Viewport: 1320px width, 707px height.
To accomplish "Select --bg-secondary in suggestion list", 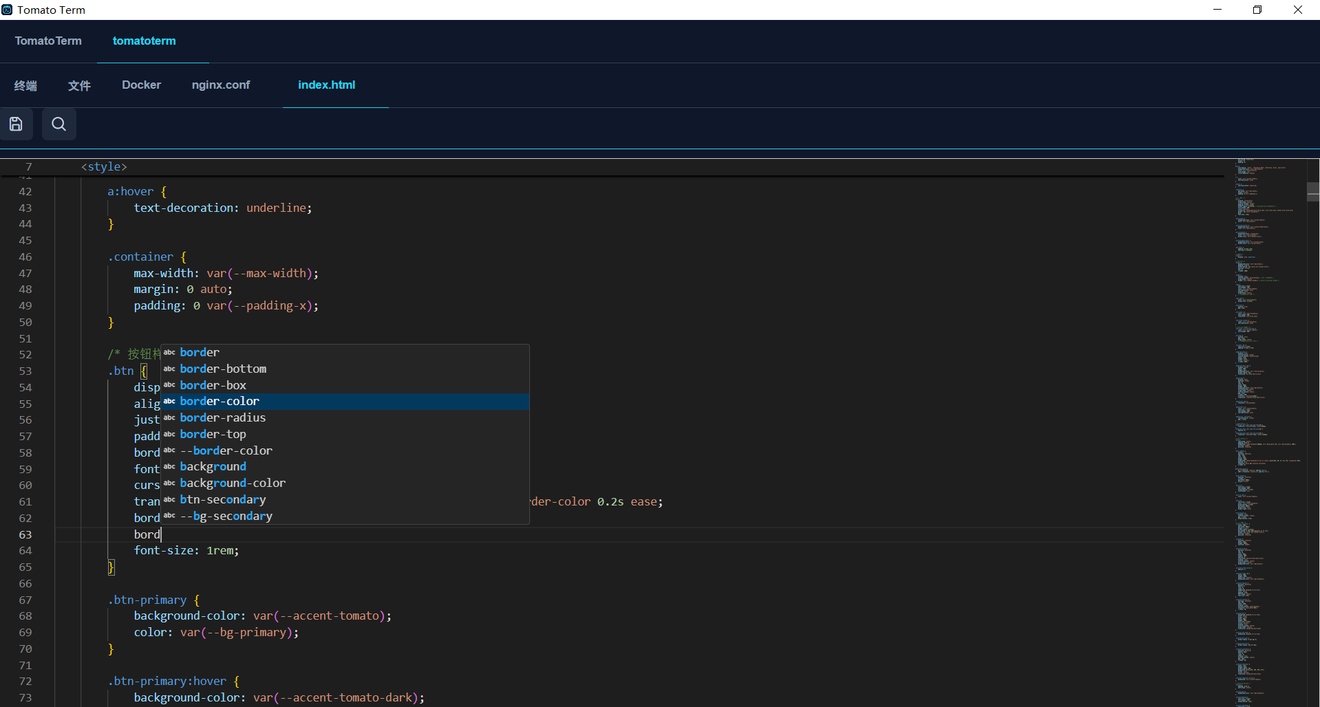I will 226,516.
